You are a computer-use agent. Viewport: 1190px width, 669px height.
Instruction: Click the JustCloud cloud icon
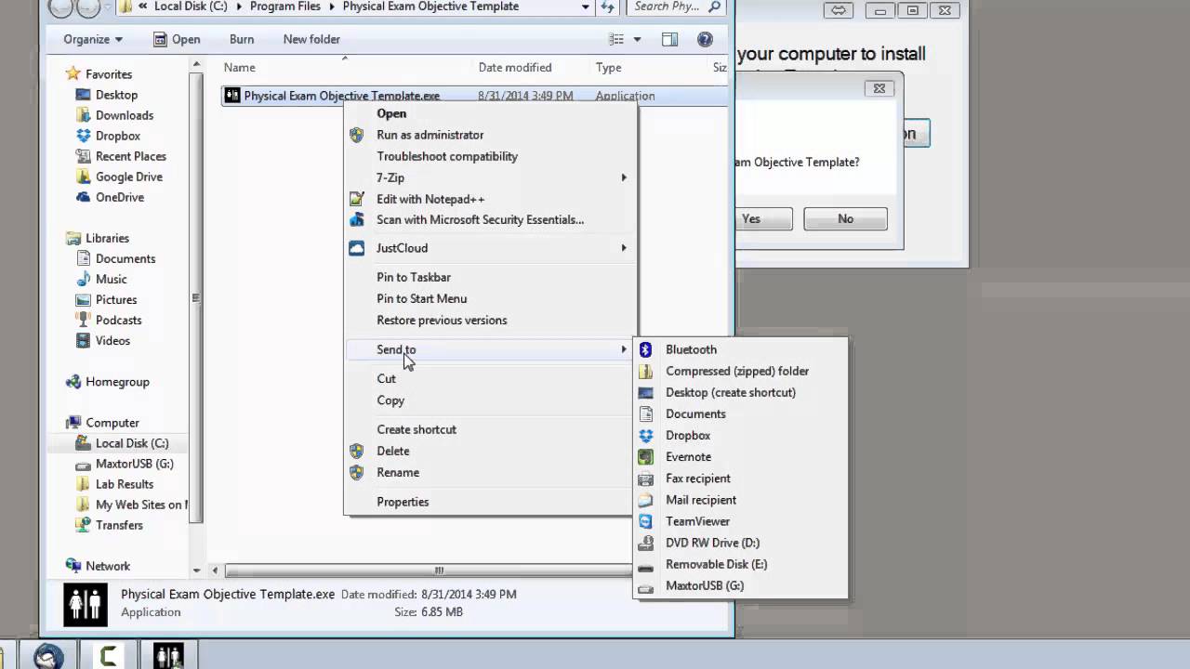(356, 248)
